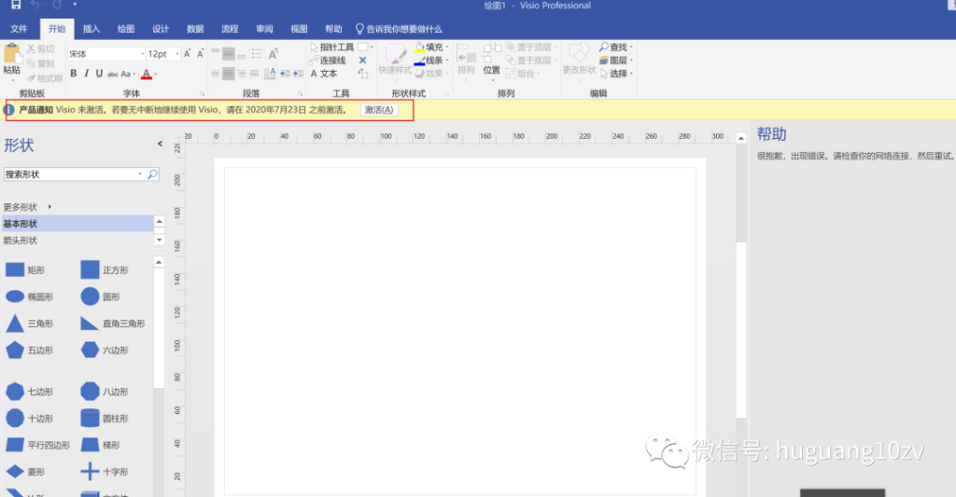Image resolution: width=956 pixels, height=497 pixels.
Task: Toggle strikethrough text formatting
Action: (x=112, y=74)
